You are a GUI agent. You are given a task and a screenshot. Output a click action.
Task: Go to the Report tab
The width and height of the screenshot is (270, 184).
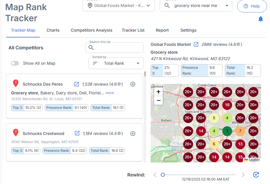pyautogui.click(x=162, y=30)
